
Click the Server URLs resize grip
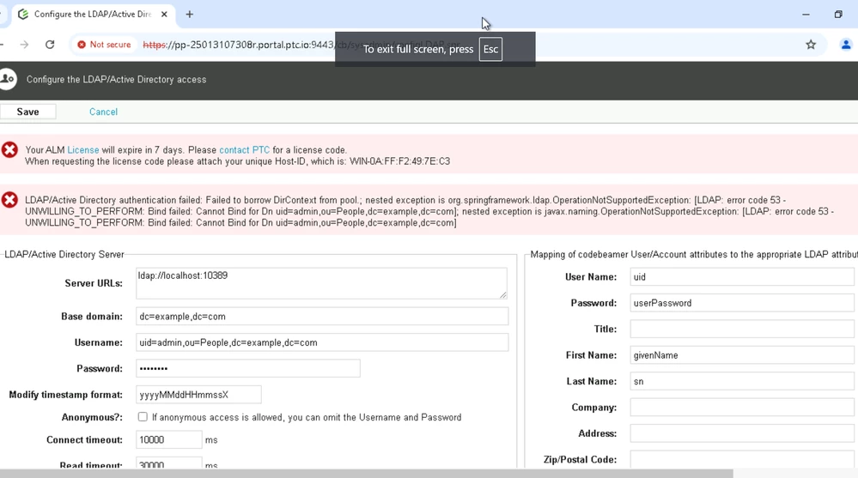[503, 295]
